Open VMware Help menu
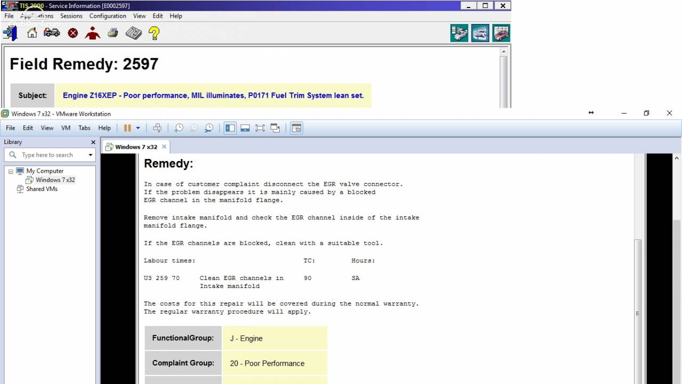The height and width of the screenshot is (384, 682). coord(104,128)
